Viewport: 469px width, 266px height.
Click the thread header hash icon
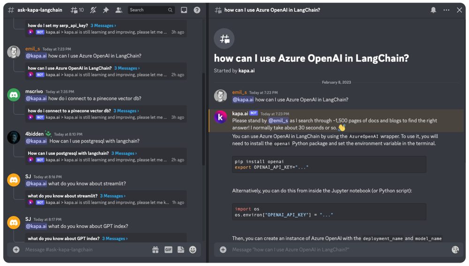pyautogui.click(x=218, y=10)
